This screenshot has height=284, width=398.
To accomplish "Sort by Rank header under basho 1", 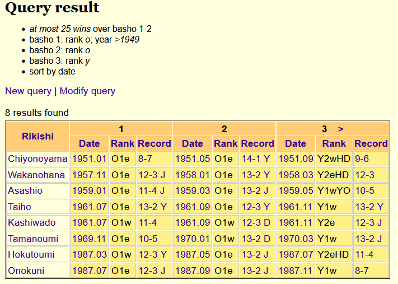I will (123, 143).
